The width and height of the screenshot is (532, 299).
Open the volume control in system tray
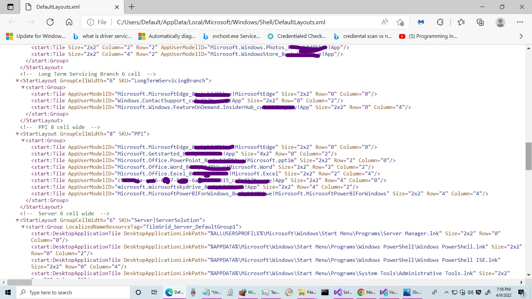point(470,292)
